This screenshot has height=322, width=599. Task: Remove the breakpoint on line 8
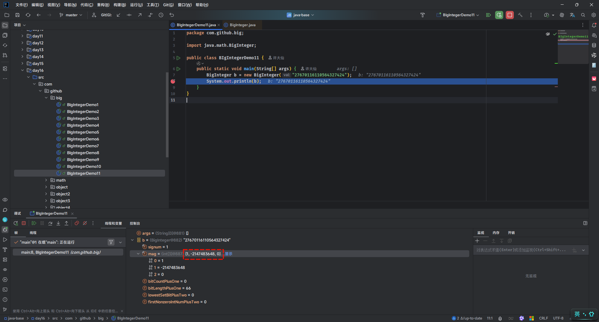[x=173, y=81]
